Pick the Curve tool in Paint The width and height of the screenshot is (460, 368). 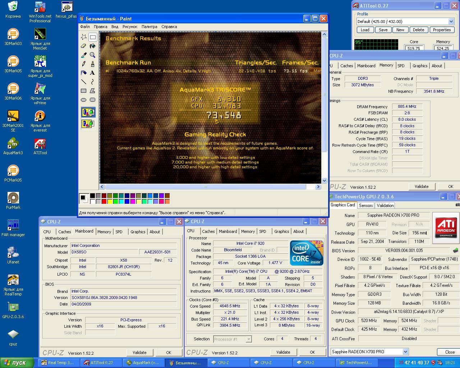pos(93,82)
